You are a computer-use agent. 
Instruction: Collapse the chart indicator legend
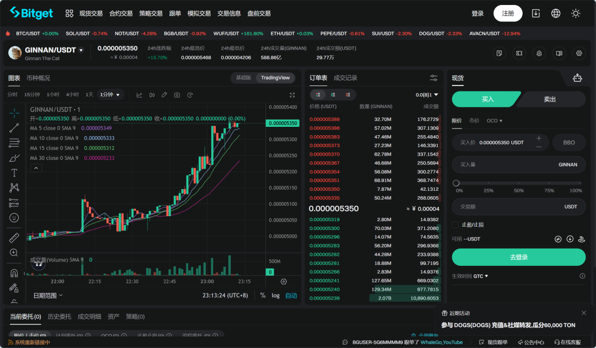(x=36, y=168)
